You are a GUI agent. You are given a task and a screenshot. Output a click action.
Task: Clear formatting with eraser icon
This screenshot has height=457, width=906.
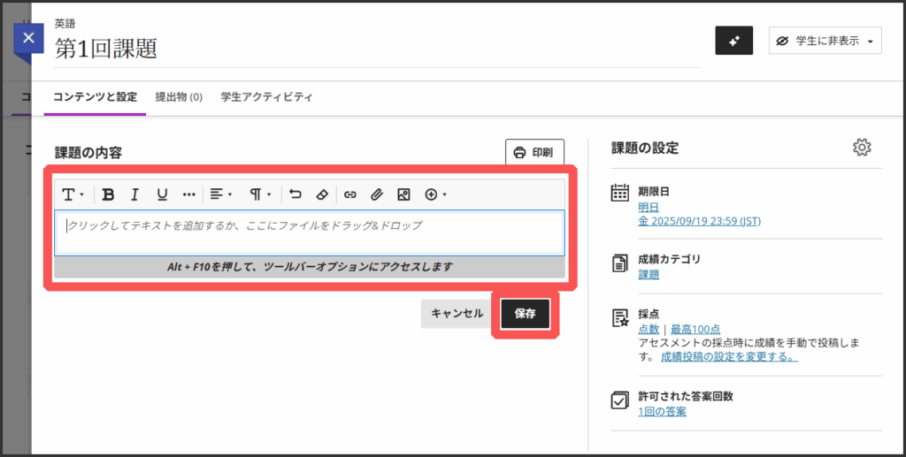322,194
